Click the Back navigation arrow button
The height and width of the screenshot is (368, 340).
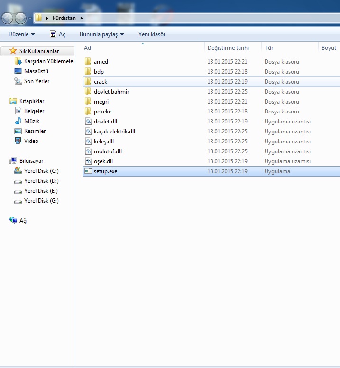point(7,18)
